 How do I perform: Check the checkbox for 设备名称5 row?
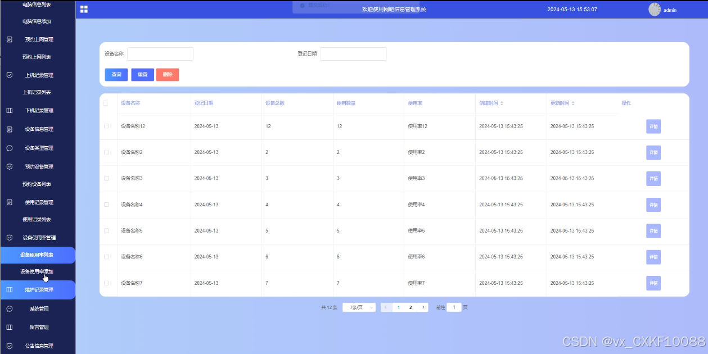coord(106,230)
